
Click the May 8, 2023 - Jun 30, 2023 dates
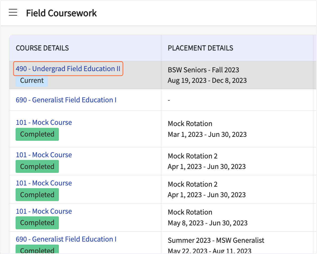click(x=208, y=223)
